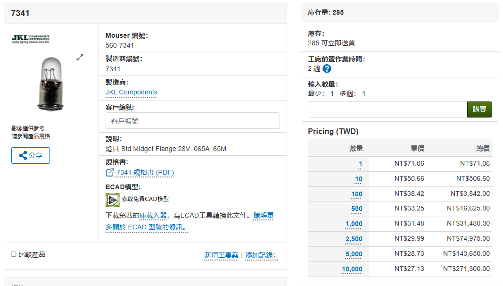Screen dimensions: 503x286
Task: Click the 客戶編號 customer number field
Action: [x=192, y=121]
